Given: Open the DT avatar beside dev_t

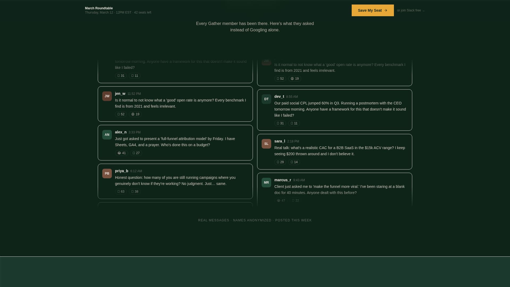Looking at the screenshot, I should click(266, 99).
